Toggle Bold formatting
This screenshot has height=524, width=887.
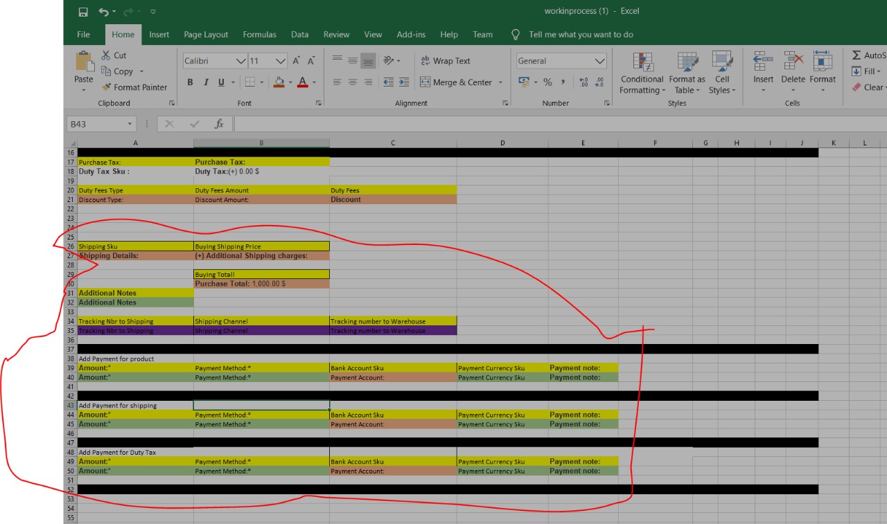pyautogui.click(x=190, y=82)
